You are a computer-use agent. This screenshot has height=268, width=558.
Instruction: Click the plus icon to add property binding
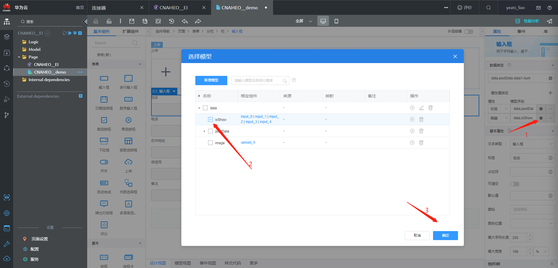pos(550,93)
